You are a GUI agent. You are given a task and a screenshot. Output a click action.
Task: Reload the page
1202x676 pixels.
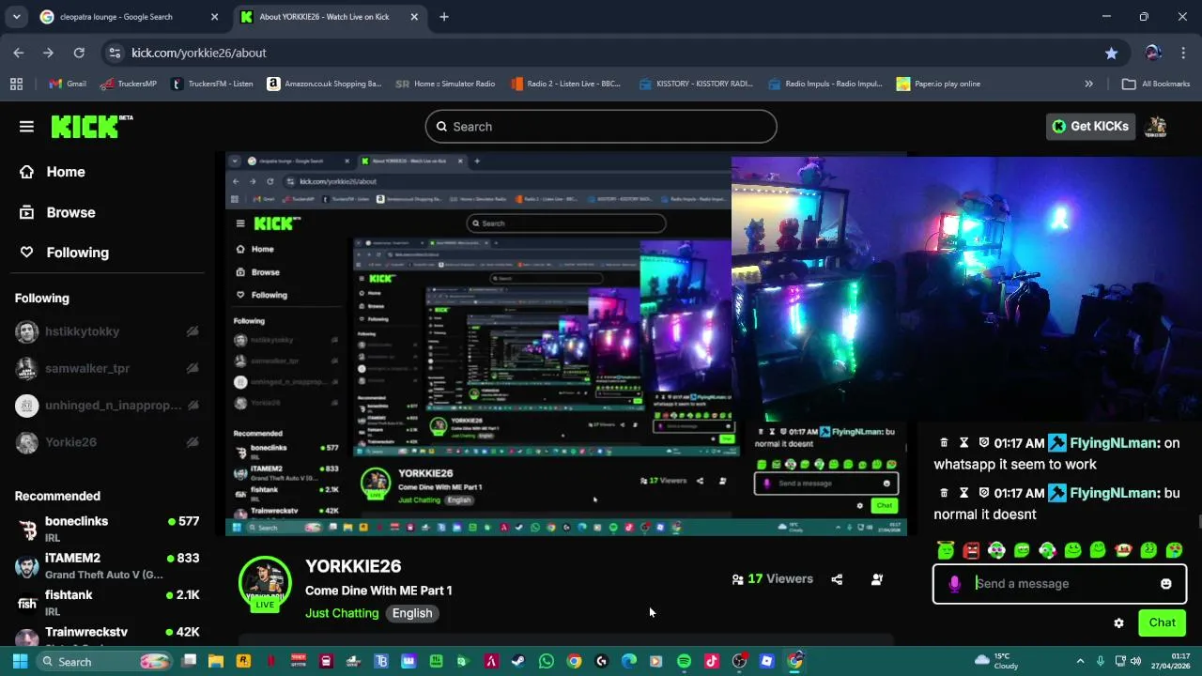(79, 53)
